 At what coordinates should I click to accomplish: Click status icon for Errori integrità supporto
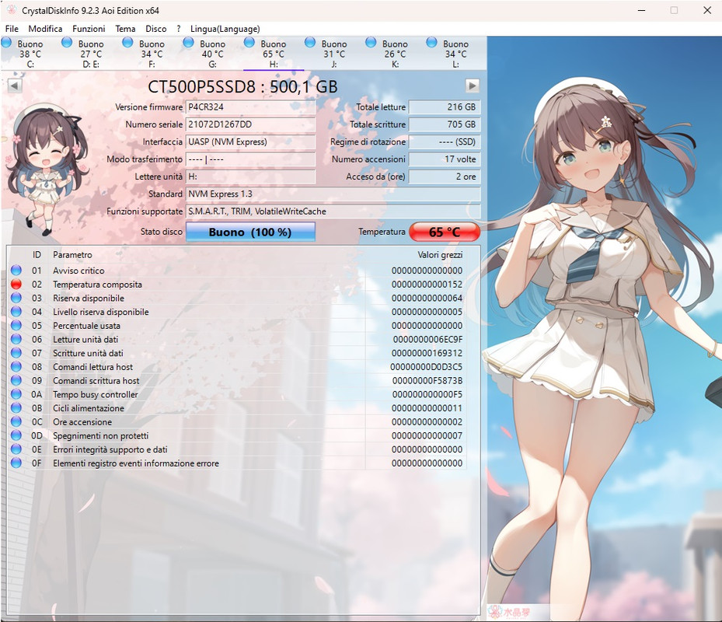16,449
